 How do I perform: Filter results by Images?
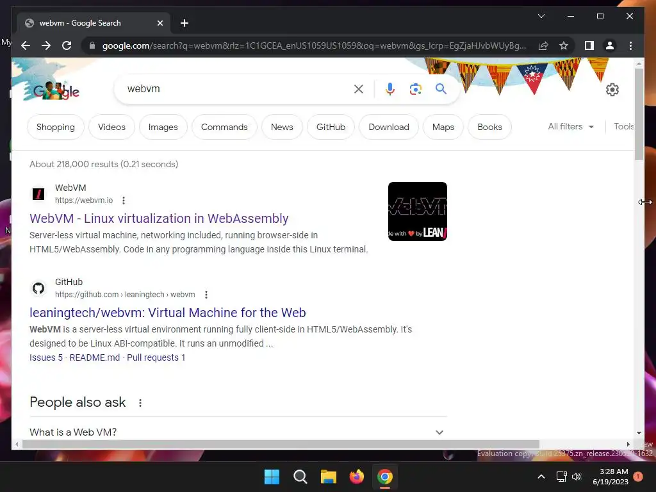pyautogui.click(x=163, y=127)
